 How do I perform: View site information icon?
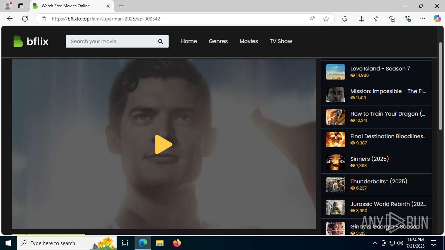point(43,19)
